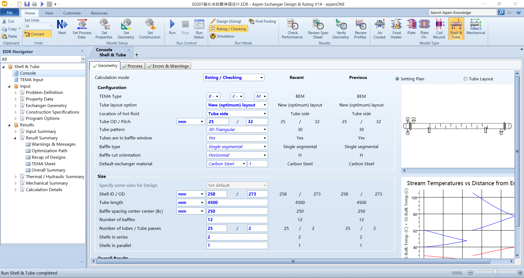524x278 pixels.
Task: Switch to the View ribbon tab
Action: click(49, 13)
